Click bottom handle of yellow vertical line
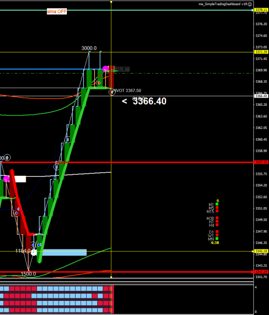 111,277
